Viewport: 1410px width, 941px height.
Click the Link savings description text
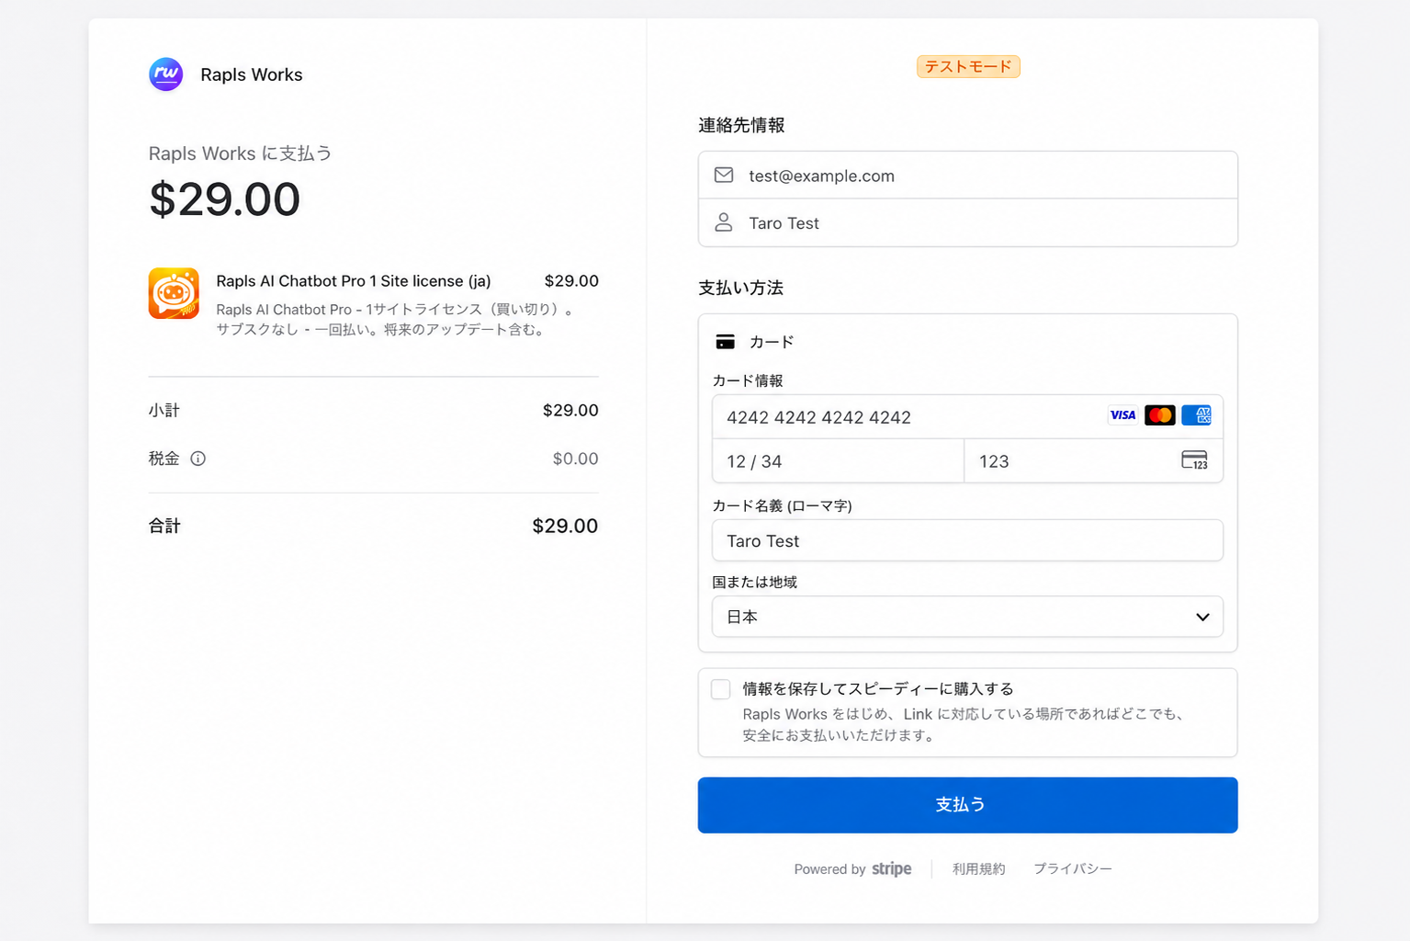pos(964,724)
